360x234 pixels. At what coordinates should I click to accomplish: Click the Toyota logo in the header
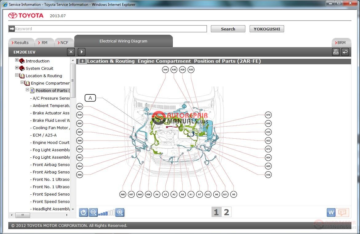(x=26, y=15)
